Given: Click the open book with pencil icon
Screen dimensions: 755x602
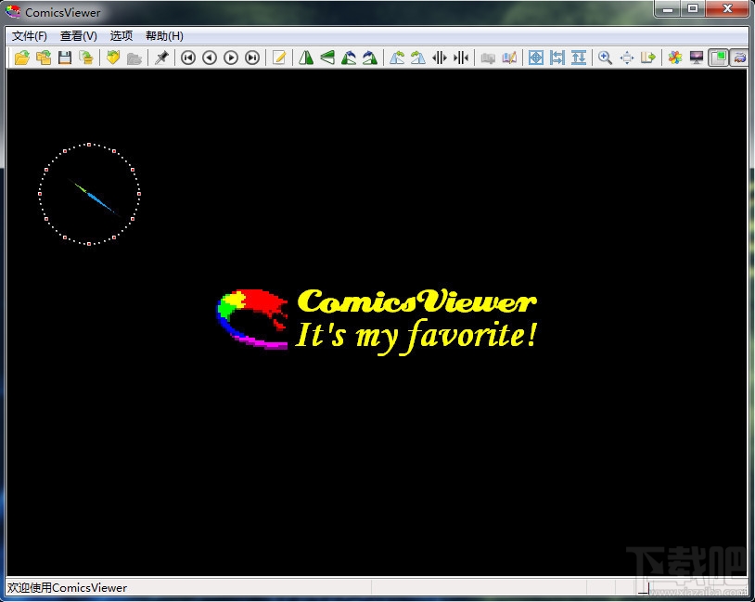Looking at the screenshot, I should click(x=509, y=58).
